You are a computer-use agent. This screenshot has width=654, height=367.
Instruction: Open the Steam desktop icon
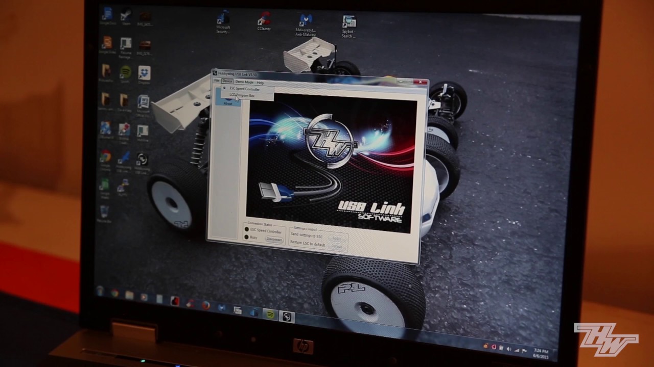126,17
